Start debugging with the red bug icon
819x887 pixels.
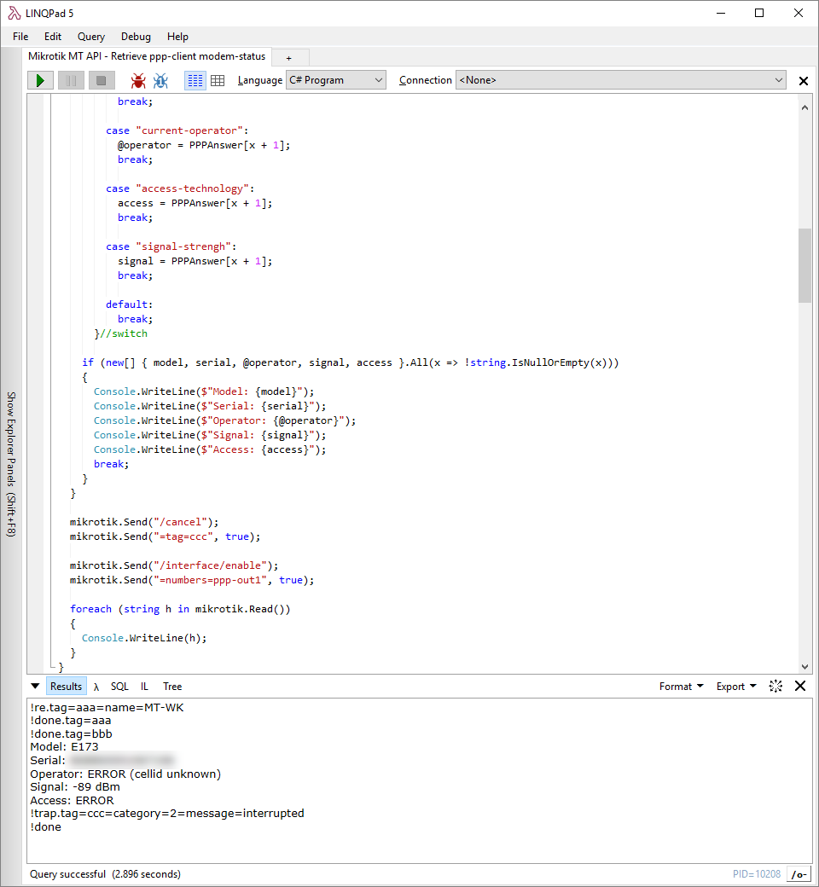tap(137, 80)
